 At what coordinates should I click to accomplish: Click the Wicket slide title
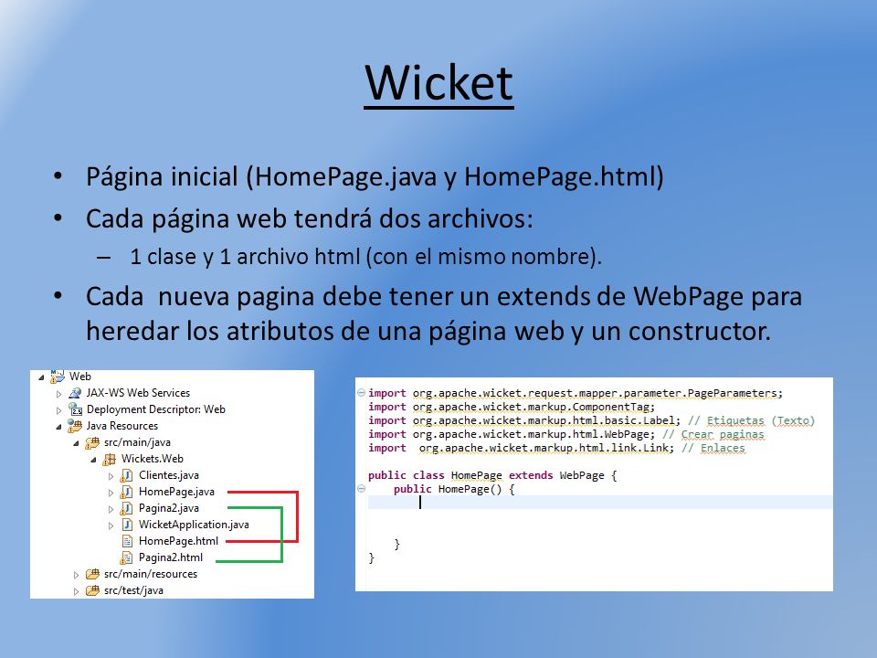coord(438,83)
